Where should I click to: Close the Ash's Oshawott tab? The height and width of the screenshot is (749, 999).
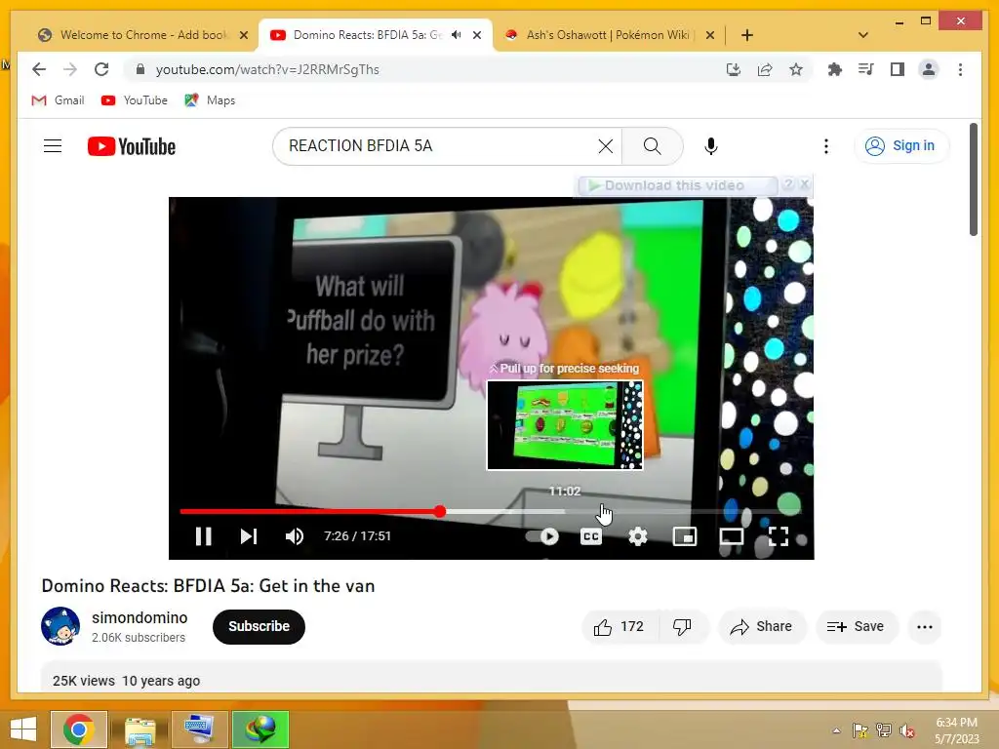(710, 35)
